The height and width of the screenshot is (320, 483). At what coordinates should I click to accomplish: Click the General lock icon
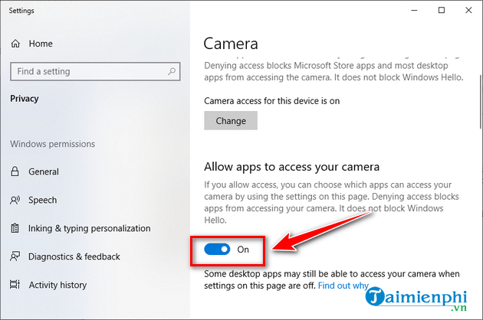(15, 171)
